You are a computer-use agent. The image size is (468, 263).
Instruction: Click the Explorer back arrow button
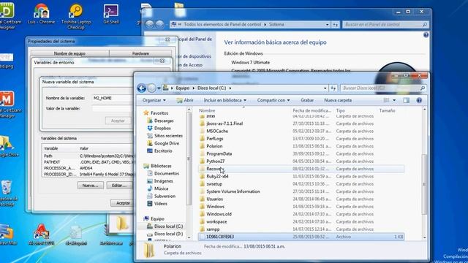[x=141, y=88]
